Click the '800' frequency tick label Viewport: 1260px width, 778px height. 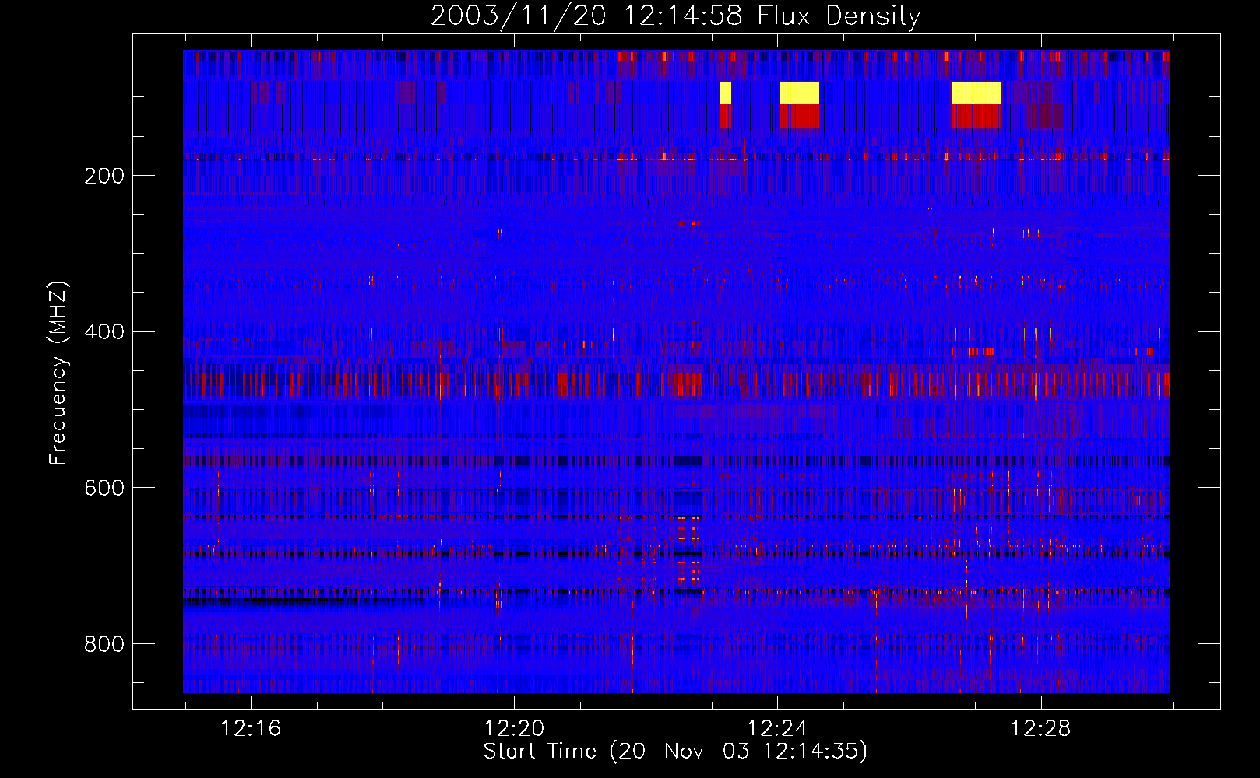pos(104,644)
